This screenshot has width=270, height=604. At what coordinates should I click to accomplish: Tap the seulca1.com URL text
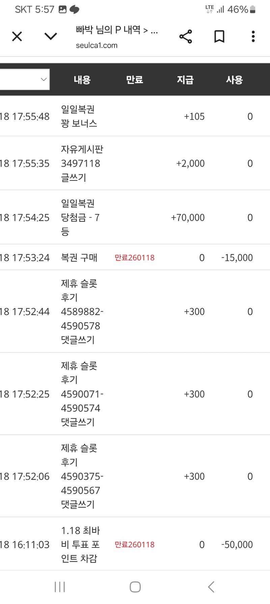tap(97, 45)
